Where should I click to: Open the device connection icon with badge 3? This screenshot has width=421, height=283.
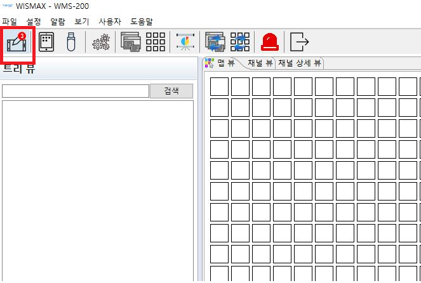click(x=17, y=42)
